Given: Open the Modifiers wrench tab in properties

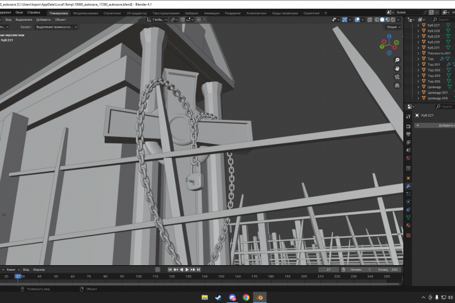Looking at the screenshot, I should pos(408,186).
